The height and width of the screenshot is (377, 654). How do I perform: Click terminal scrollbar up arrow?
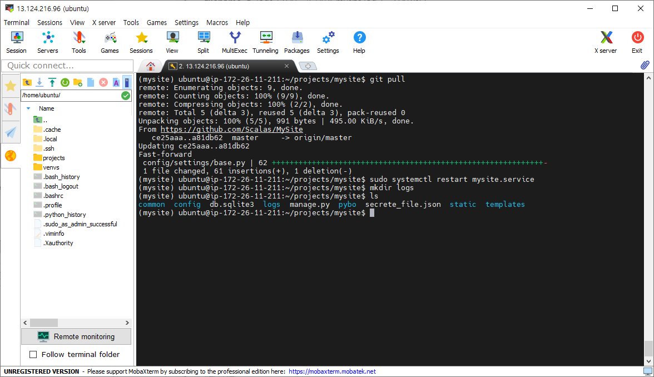[648, 78]
